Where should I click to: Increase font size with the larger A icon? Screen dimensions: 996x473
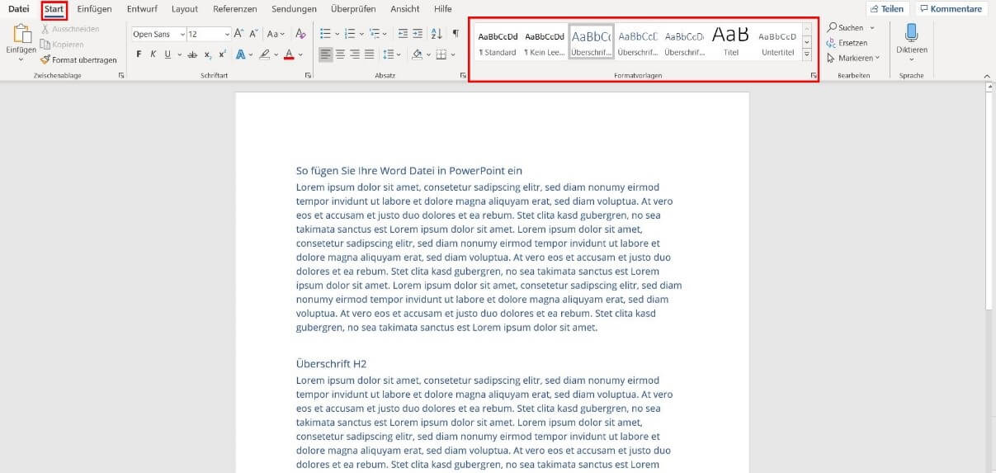238,34
